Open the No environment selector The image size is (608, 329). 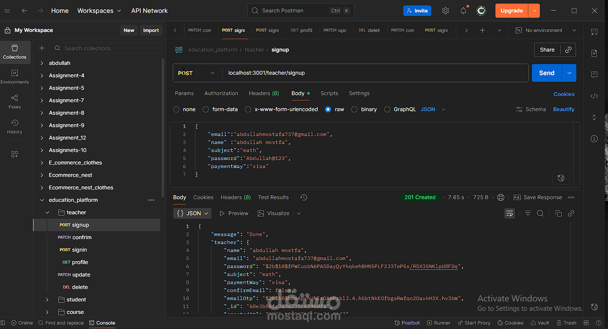coord(546,30)
